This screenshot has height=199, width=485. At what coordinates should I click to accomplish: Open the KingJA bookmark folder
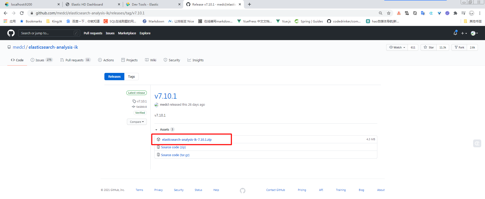coord(54,21)
